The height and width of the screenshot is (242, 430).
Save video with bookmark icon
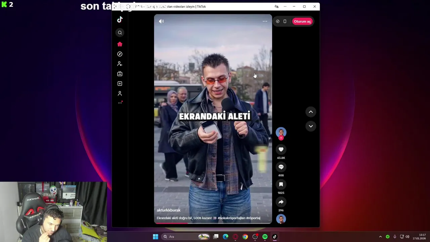click(281, 185)
